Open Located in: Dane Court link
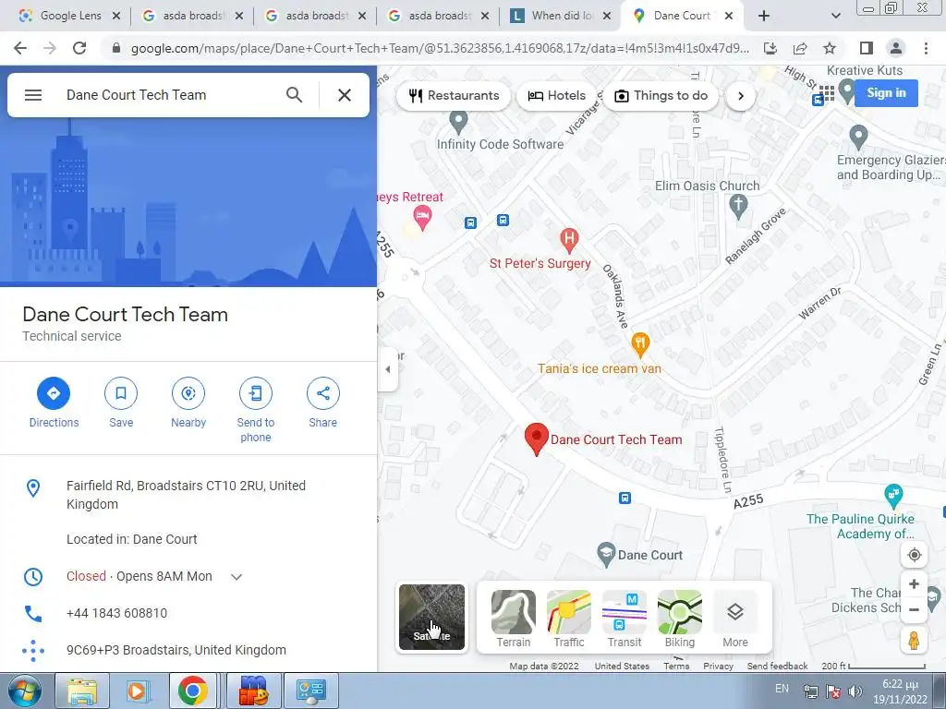 [131, 539]
